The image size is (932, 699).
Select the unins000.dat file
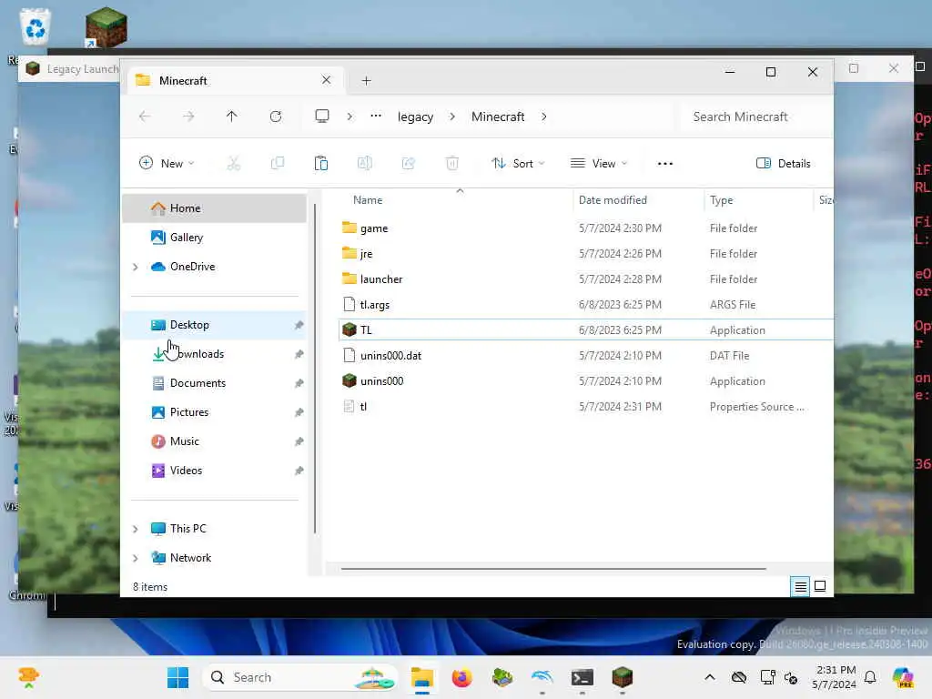pyautogui.click(x=585, y=356)
